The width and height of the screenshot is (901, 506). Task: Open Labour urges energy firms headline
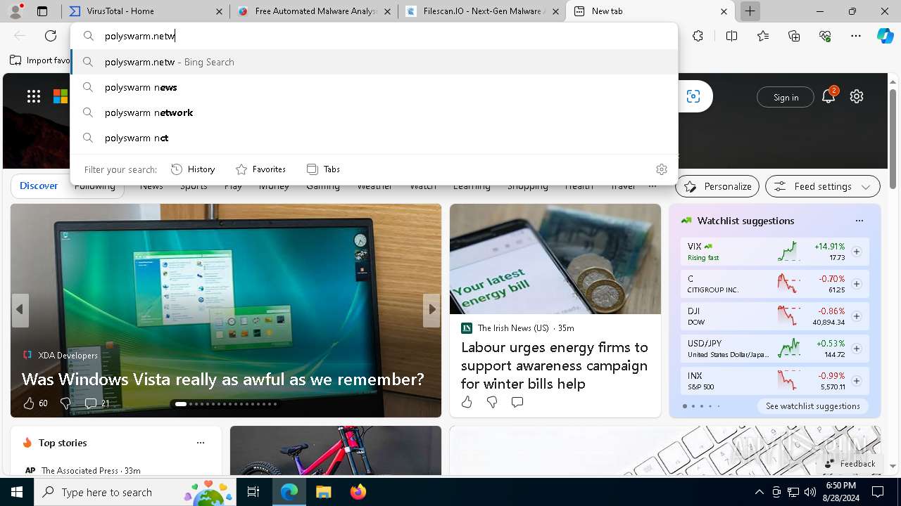[555, 365]
